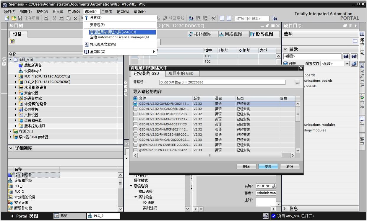Click the 在项目中搜索 search field

252,19
